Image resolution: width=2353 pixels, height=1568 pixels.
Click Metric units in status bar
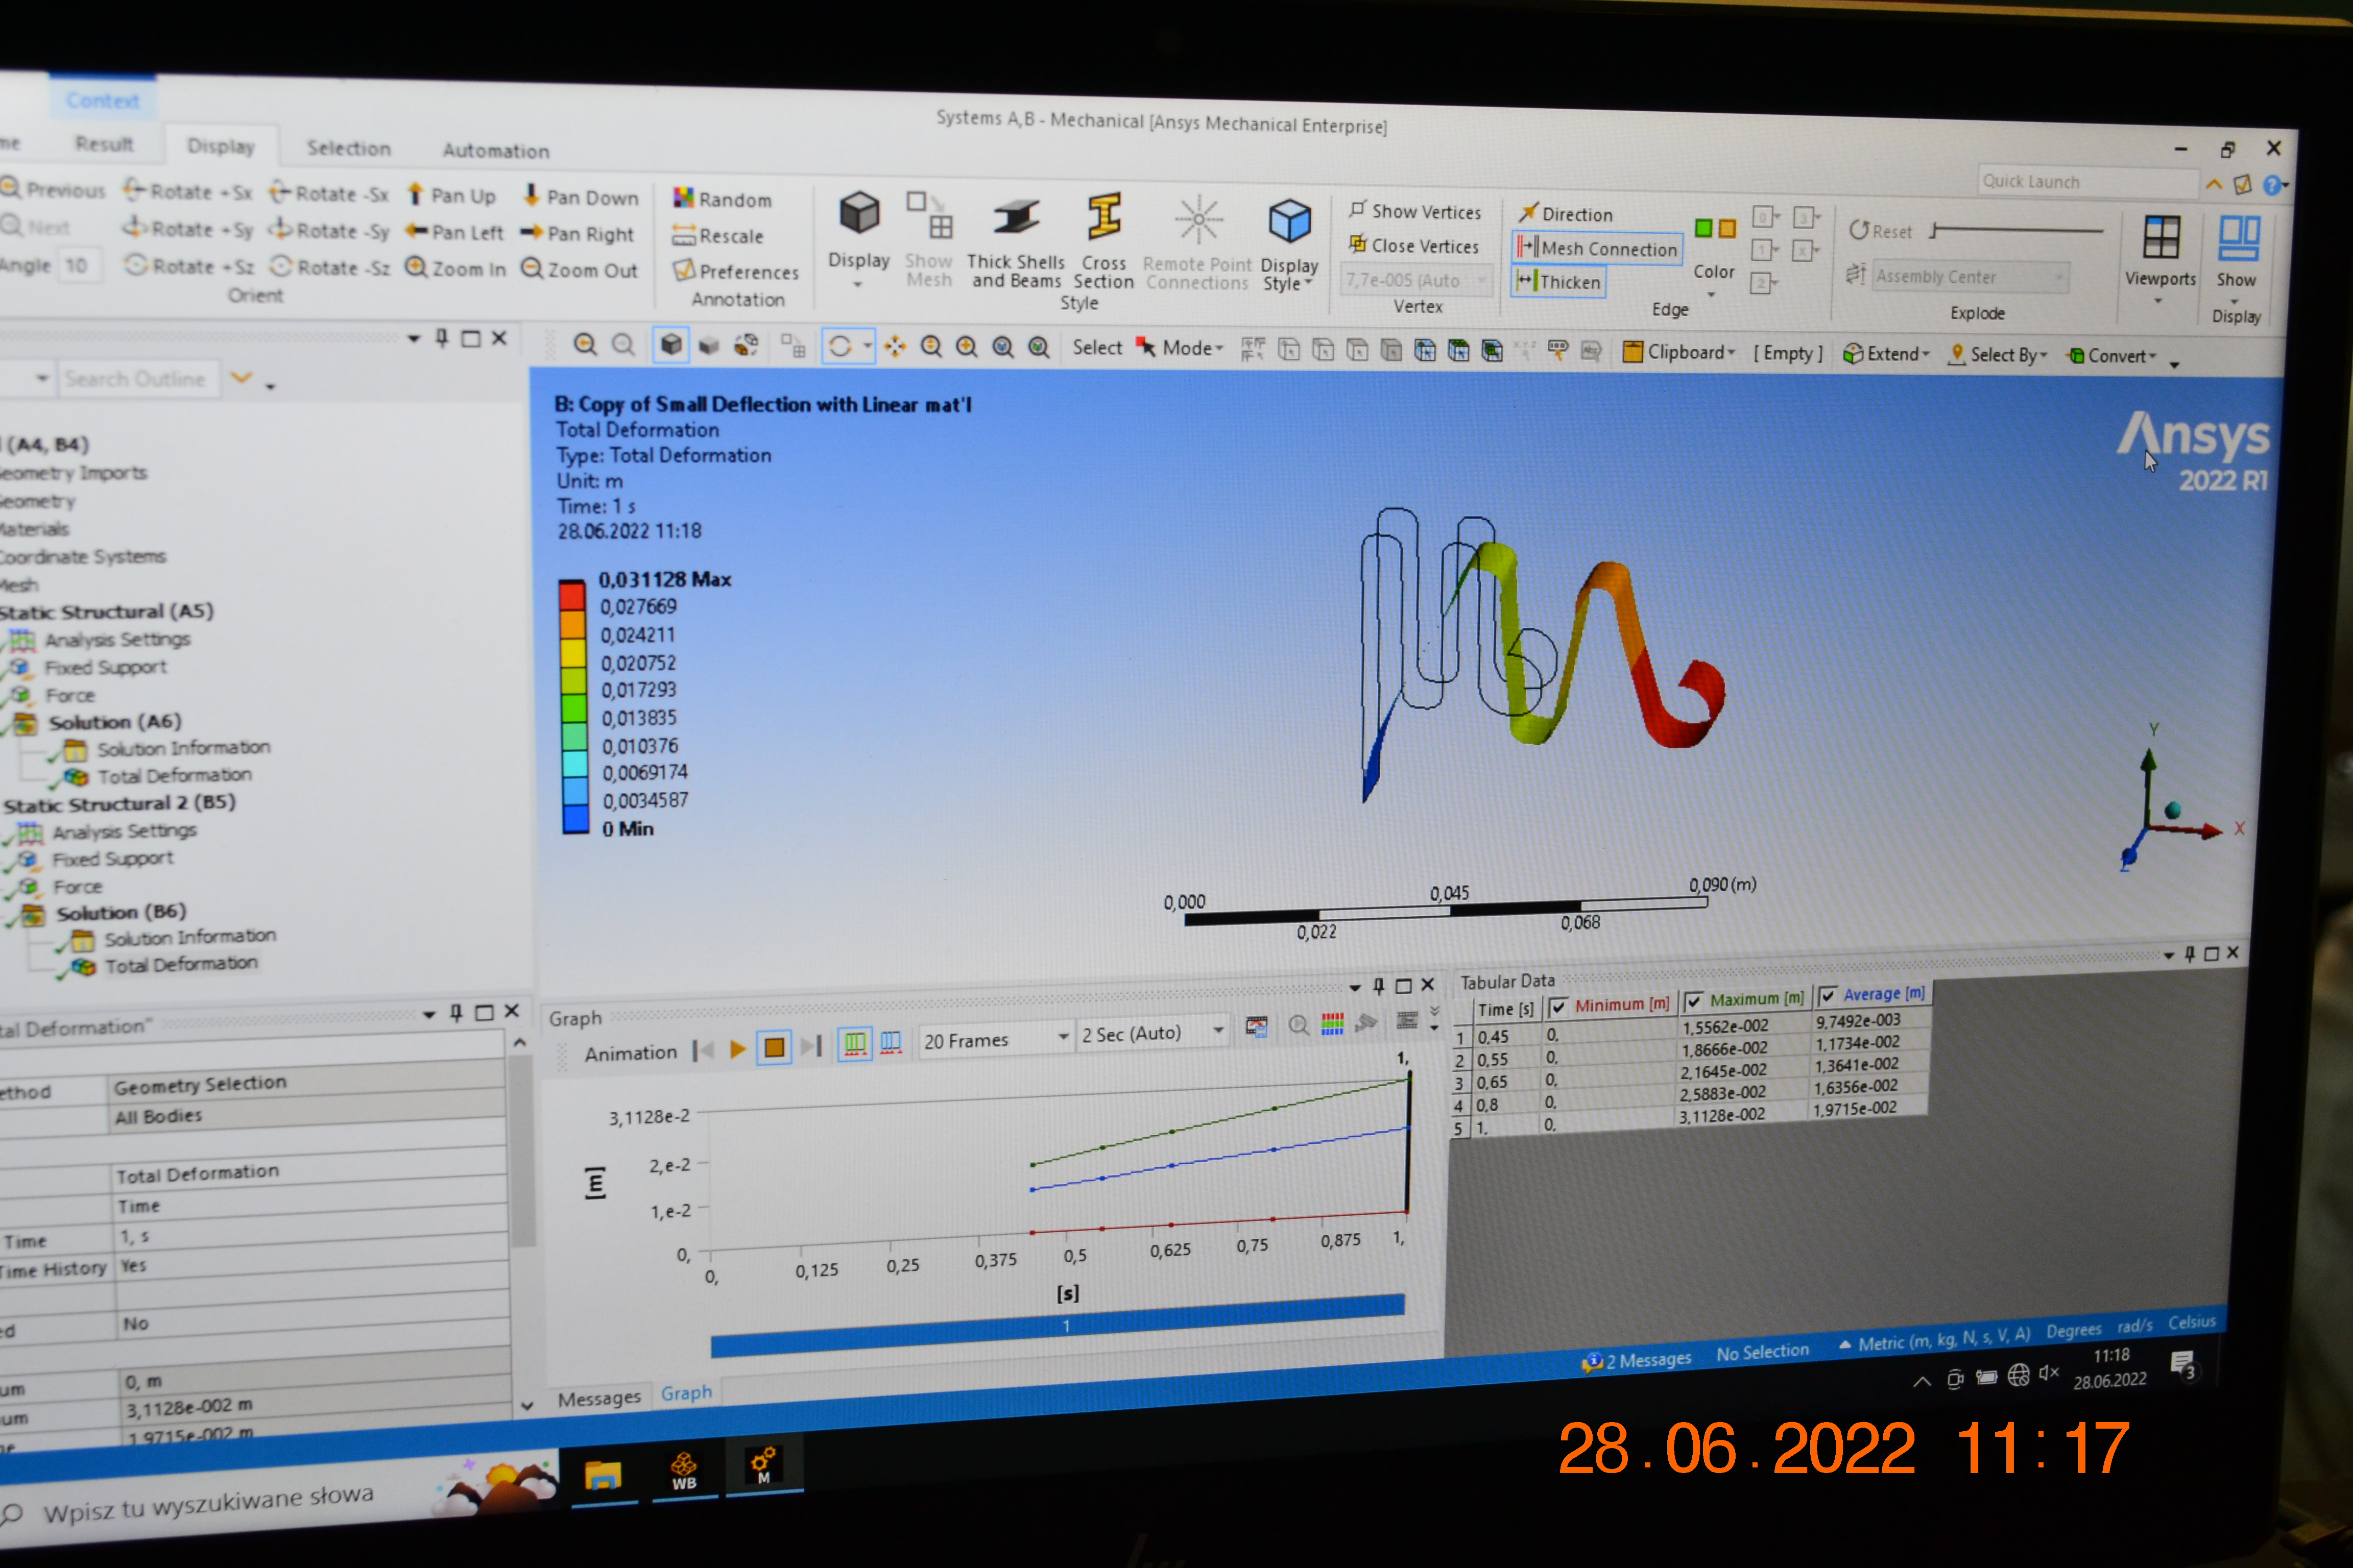pos(1935,1338)
